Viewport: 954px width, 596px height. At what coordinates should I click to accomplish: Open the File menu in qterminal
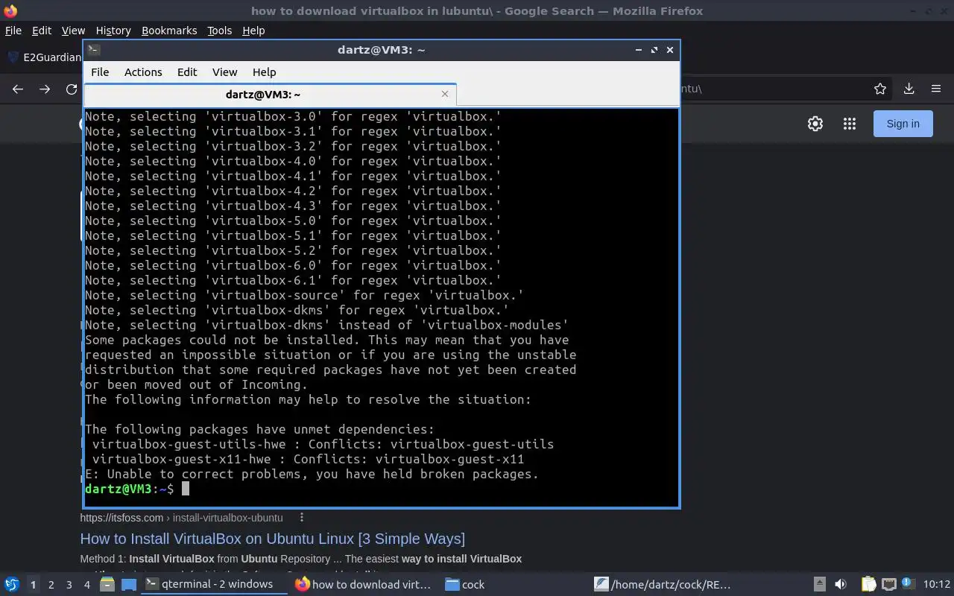pyautogui.click(x=100, y=72)
